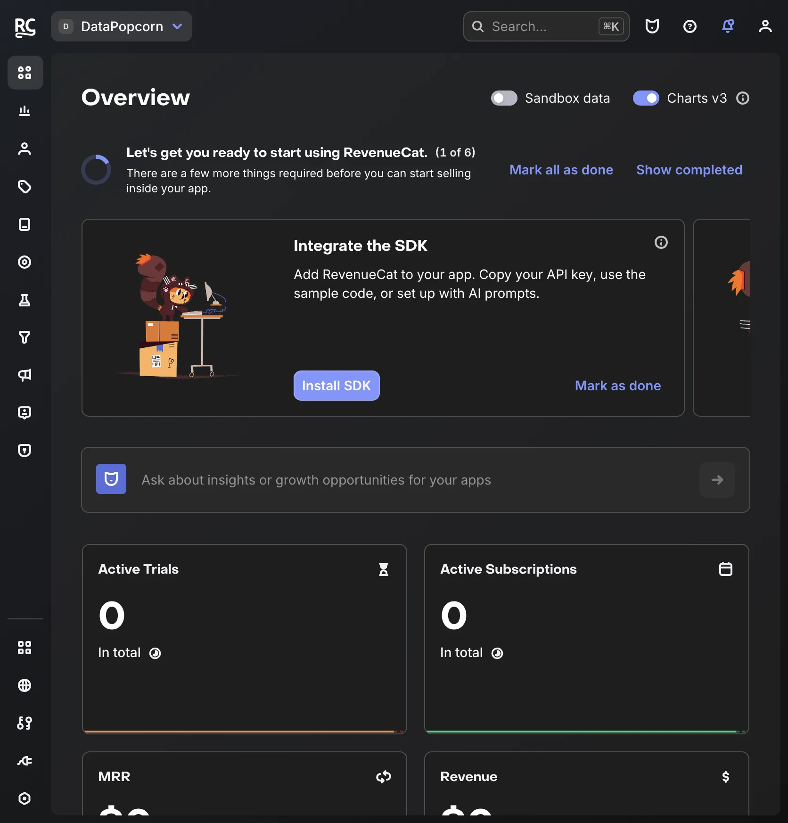Focus the Ask about insights input field
Screen dimensions: 788x823
click(x=415, y=480)
